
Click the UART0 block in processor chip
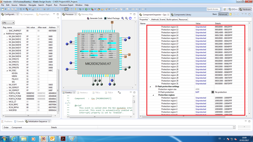[93, 55]
